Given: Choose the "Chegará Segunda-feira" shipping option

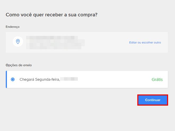Looking at the screenshot, I should click(x=87, y=79).
